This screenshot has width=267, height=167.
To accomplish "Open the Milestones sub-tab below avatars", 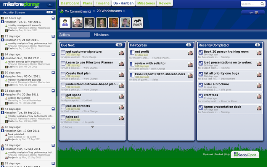I will [x=101, y=35].
